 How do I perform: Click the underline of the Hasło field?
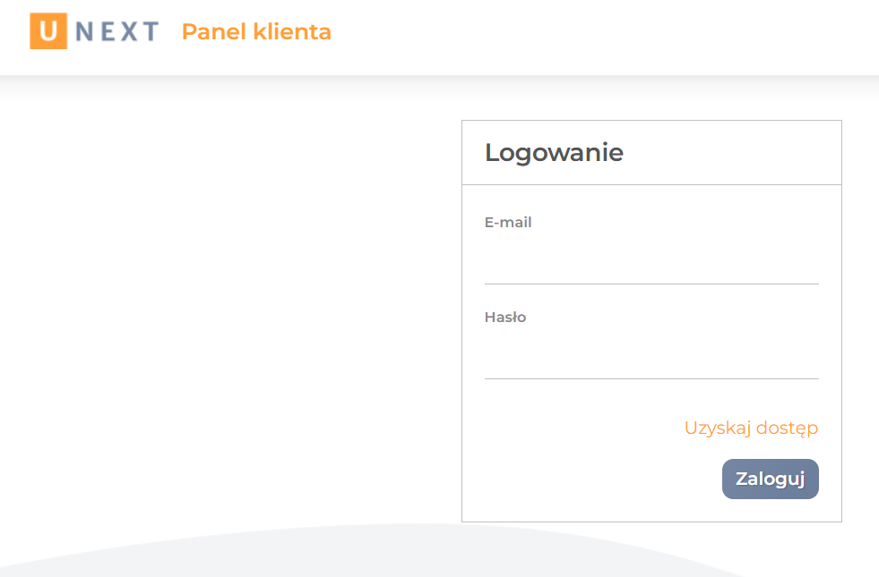tap(651, 378)
